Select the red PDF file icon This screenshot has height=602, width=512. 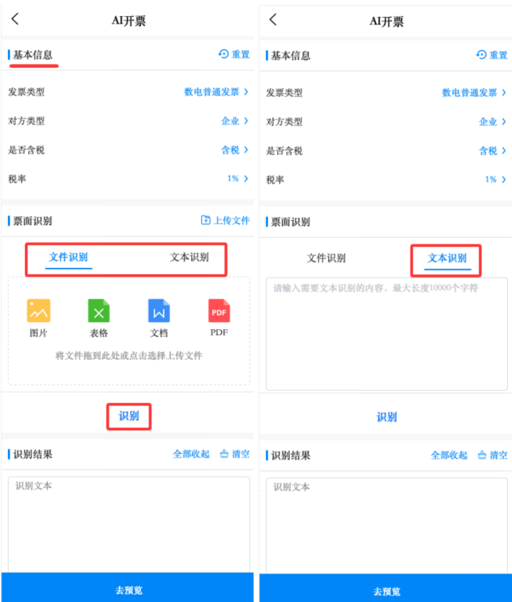(x=220, y=312)
